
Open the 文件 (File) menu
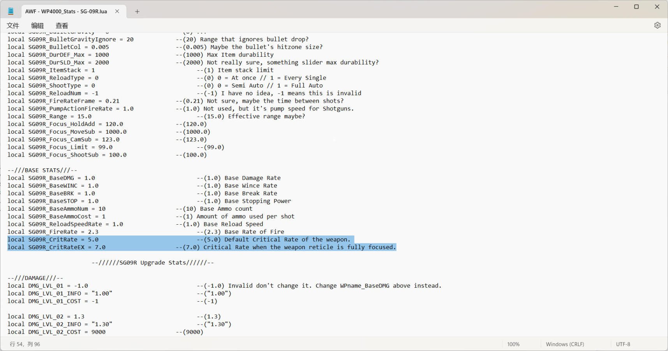click(x=13, y=26)
